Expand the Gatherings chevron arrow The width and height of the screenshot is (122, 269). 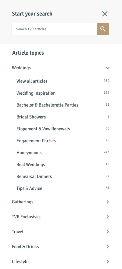pos(108,202)
